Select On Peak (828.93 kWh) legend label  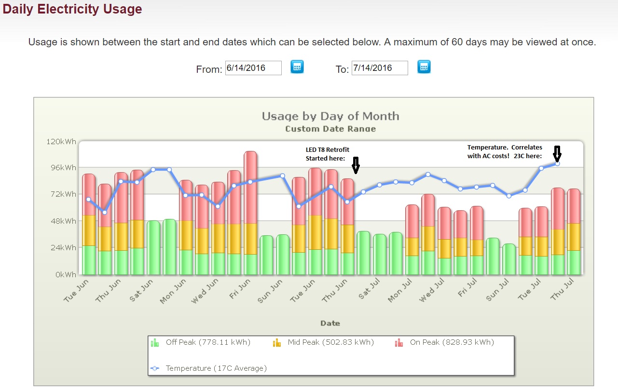(x=452, y=342)
